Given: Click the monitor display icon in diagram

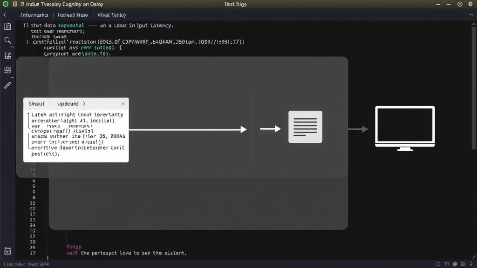Looking at the screenshot, I should pyautogui.click(x=405, y=128).
